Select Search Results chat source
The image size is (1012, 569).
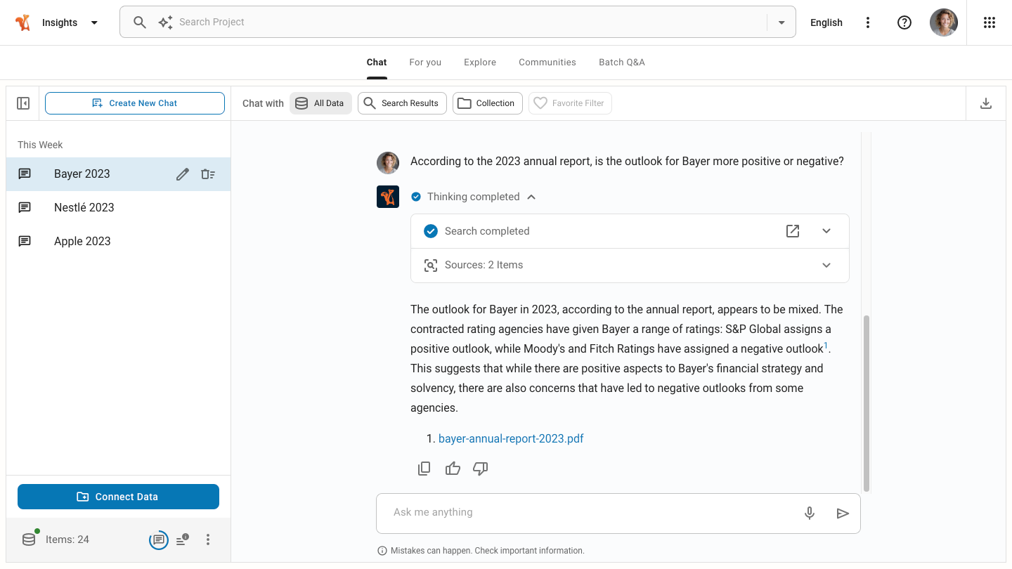402,103
